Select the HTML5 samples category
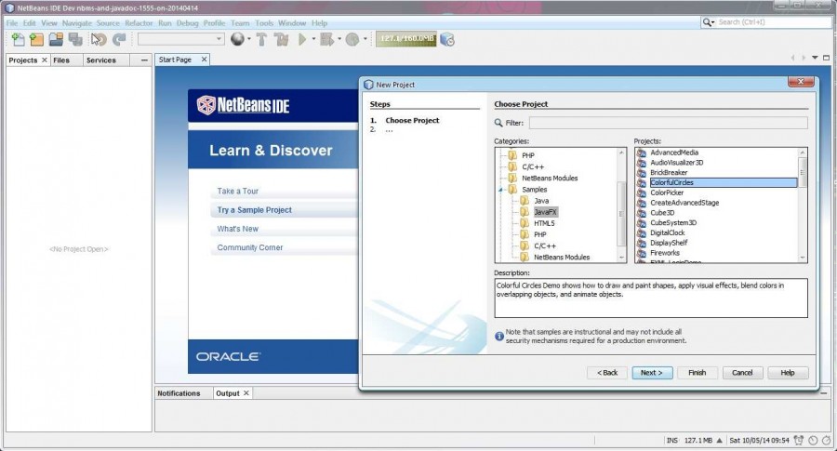Image resolution: width=837 pixels, height=451 pixels. coord(544,223)
